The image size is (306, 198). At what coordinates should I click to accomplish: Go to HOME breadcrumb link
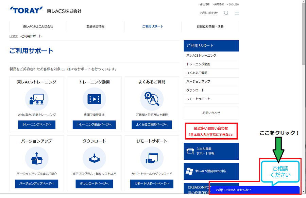[14, 36]
